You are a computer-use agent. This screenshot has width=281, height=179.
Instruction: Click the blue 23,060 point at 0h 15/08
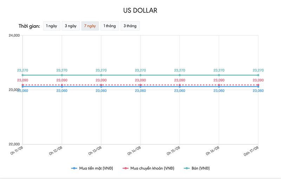tap(180, 87)
